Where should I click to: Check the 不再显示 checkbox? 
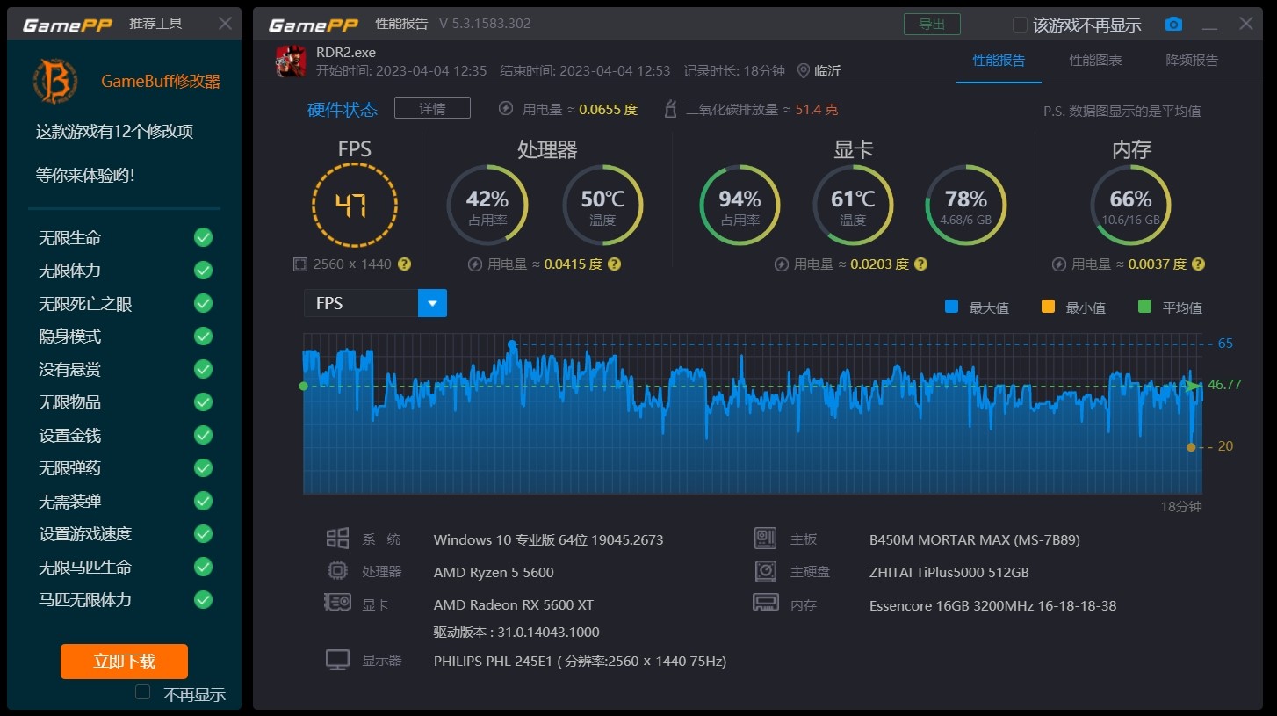click(142, 692)
